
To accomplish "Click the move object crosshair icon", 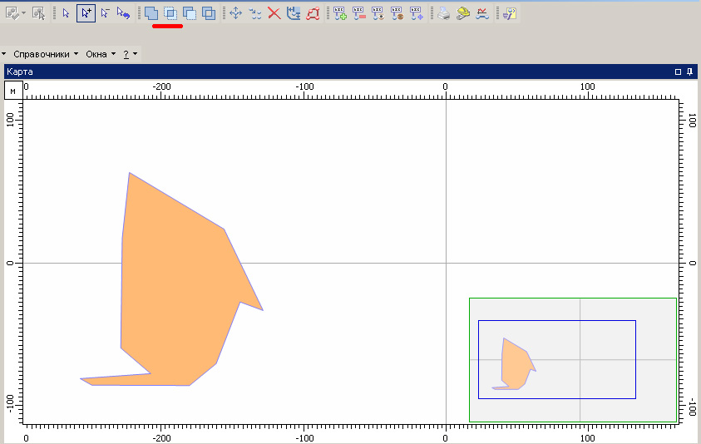I will pos(235,13).
